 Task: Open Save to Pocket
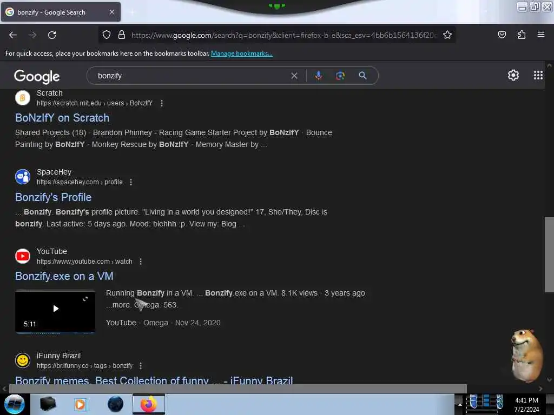[502, 35]
